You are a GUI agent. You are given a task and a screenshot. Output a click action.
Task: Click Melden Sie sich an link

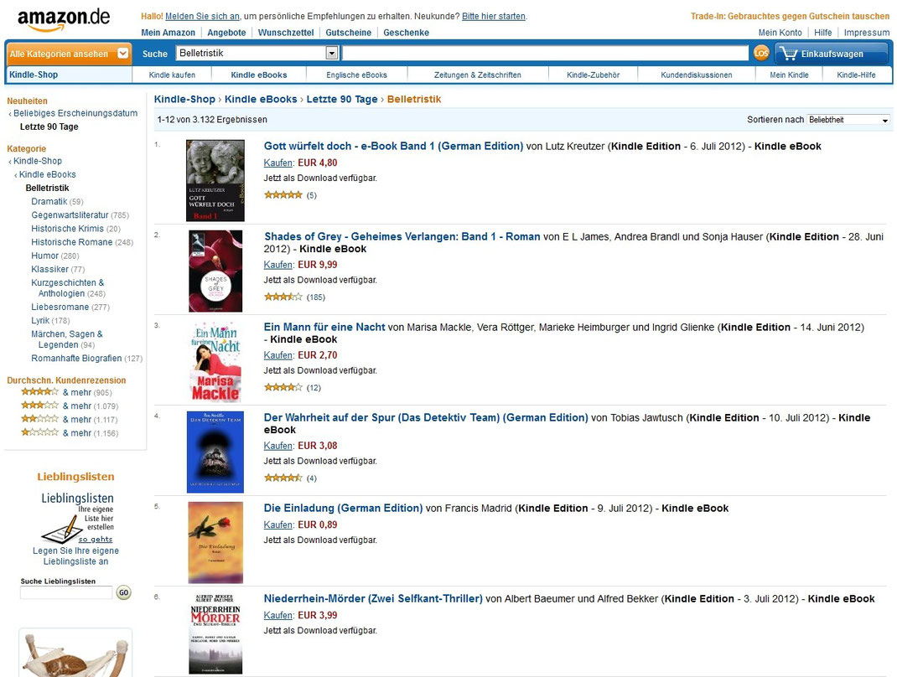(203, 17)
